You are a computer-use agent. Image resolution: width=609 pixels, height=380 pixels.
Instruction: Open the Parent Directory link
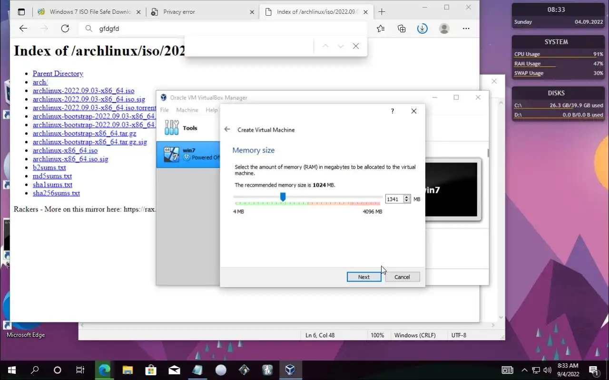pos(58,74)
